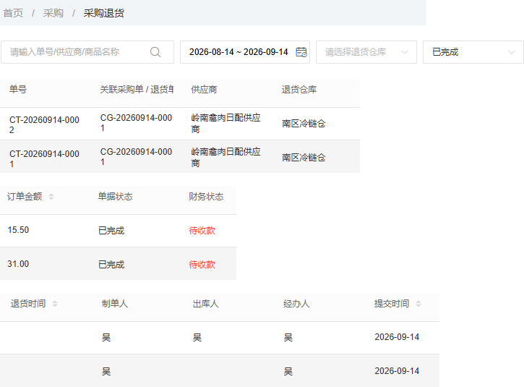Focus the 单号/供应商/商品名称 search input

click(x=87, y=52)
